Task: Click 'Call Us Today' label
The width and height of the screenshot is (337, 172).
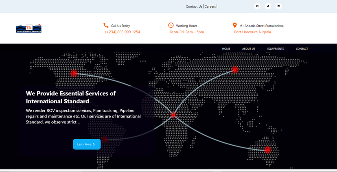Action: (120, 26)
